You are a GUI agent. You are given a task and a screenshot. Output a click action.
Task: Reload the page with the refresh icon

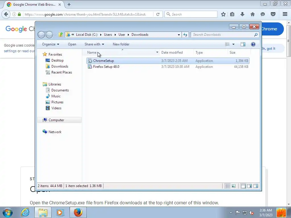click(158, 14)
